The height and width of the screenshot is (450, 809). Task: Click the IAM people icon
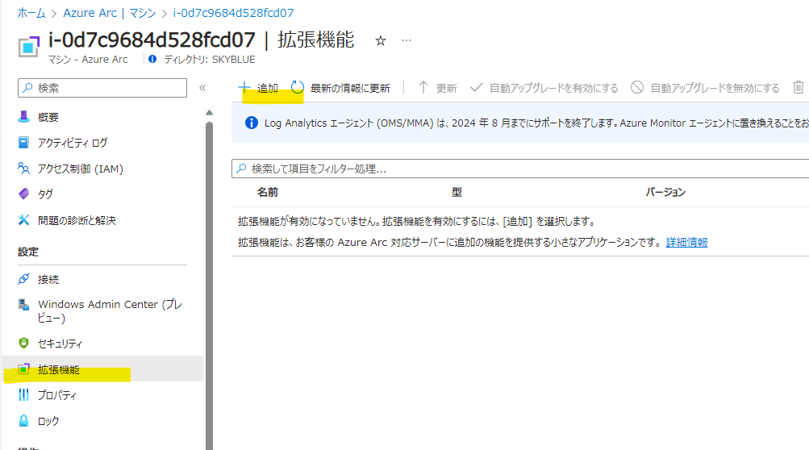[23, 169]
